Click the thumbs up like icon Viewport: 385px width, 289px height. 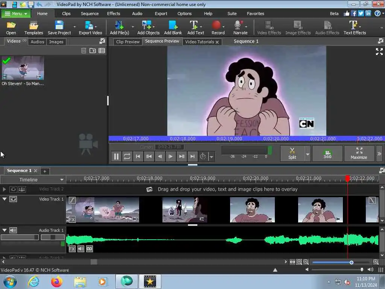click(x=346, y=14)
